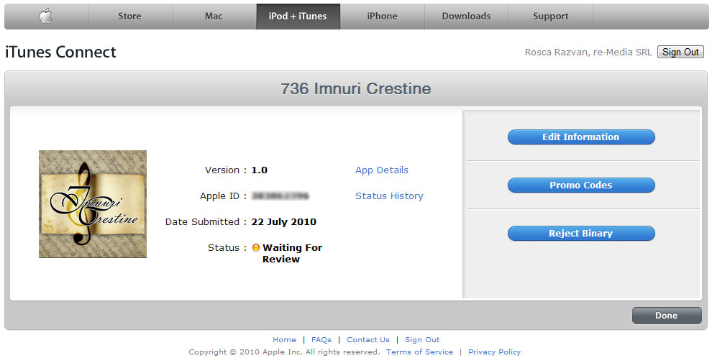
Task: Click the name Rosca Razvan, re-Media SRL
Action: click(x=588, y=52)
